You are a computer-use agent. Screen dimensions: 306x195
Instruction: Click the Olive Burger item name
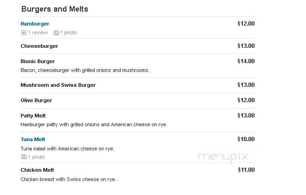[x=36, y=100]
